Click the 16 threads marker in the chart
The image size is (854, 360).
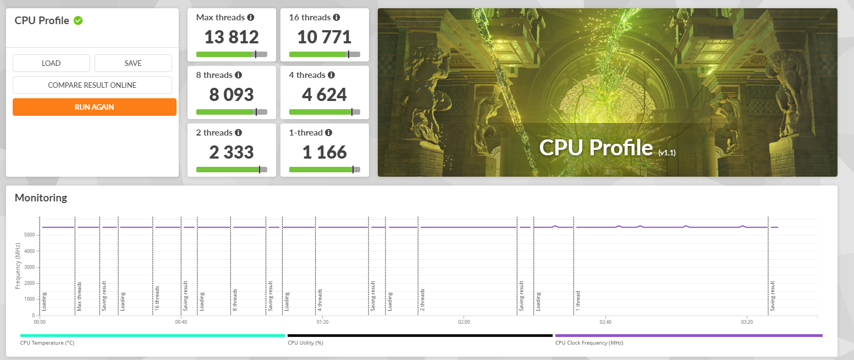point(157,299)
